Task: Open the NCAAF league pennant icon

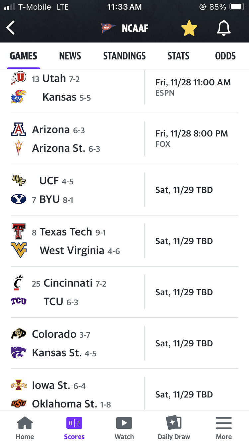Action: (108, 28)
